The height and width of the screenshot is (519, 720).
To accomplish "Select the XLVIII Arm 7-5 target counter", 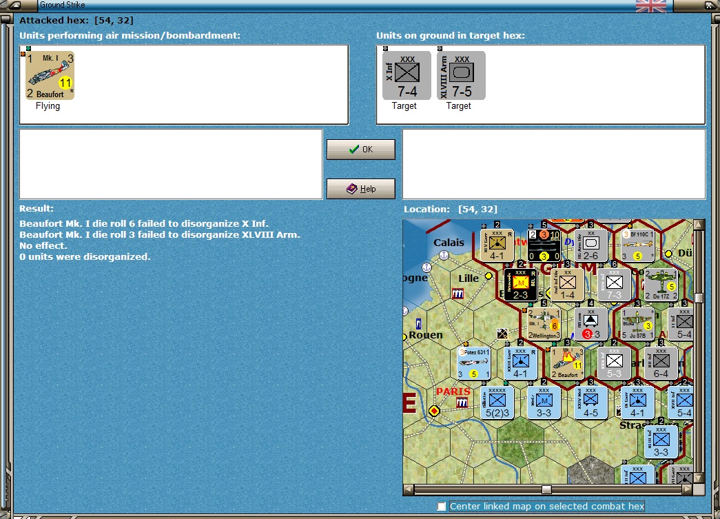I will 461,75.
